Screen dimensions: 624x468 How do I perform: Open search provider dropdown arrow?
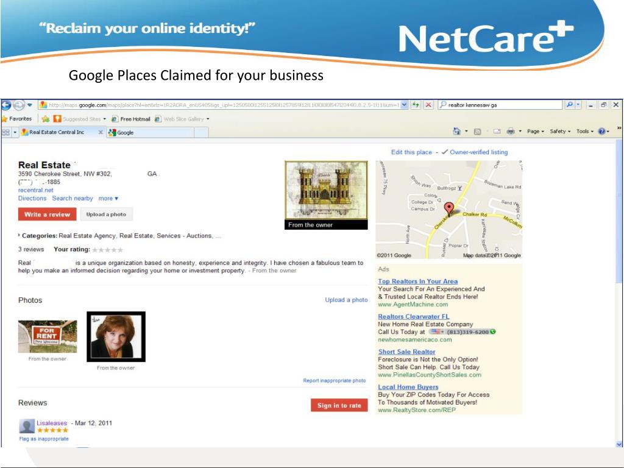point(578,105)
